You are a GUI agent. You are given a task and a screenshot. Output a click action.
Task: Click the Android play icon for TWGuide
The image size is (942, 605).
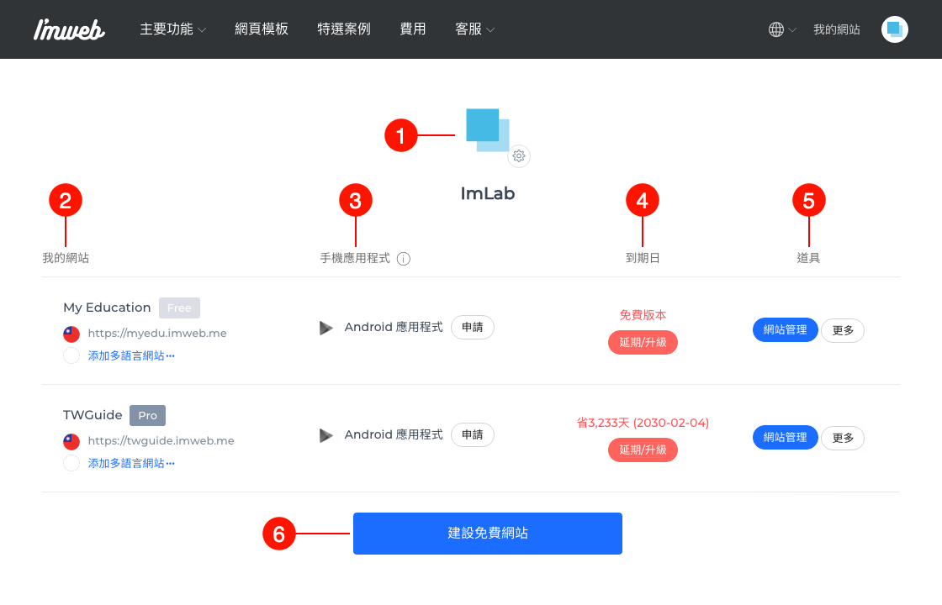pos(325,435)
